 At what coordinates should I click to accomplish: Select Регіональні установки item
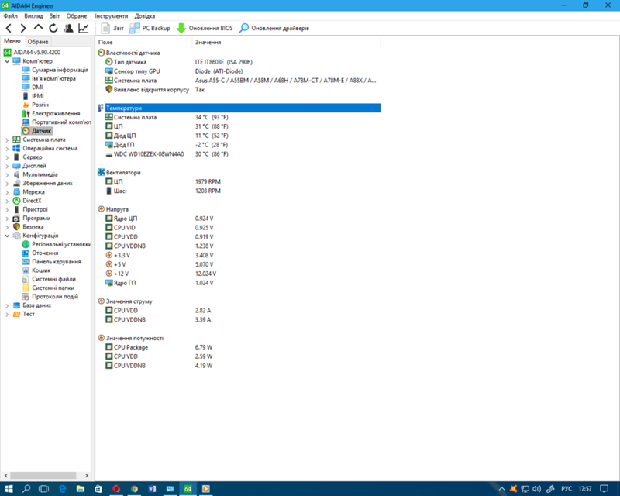[61, 244]
